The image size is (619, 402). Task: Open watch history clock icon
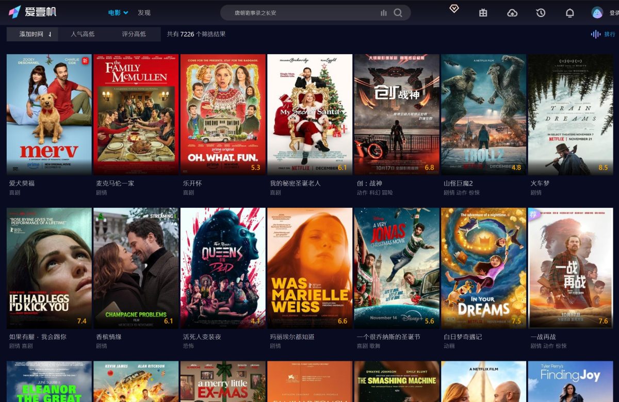(x=541, y=13)
